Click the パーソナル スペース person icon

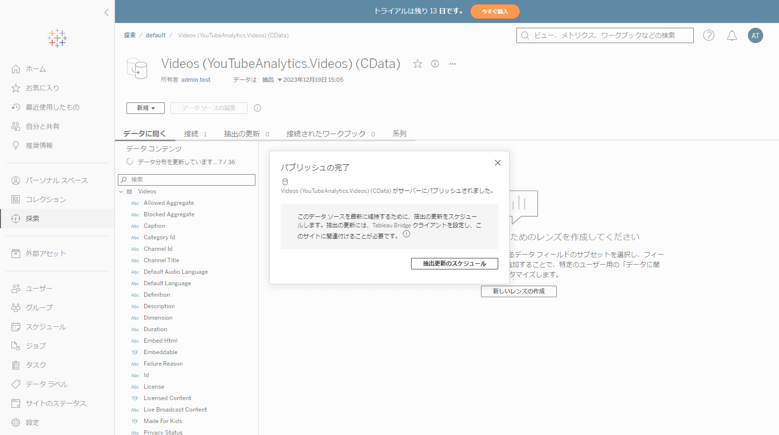pos(16,180)
